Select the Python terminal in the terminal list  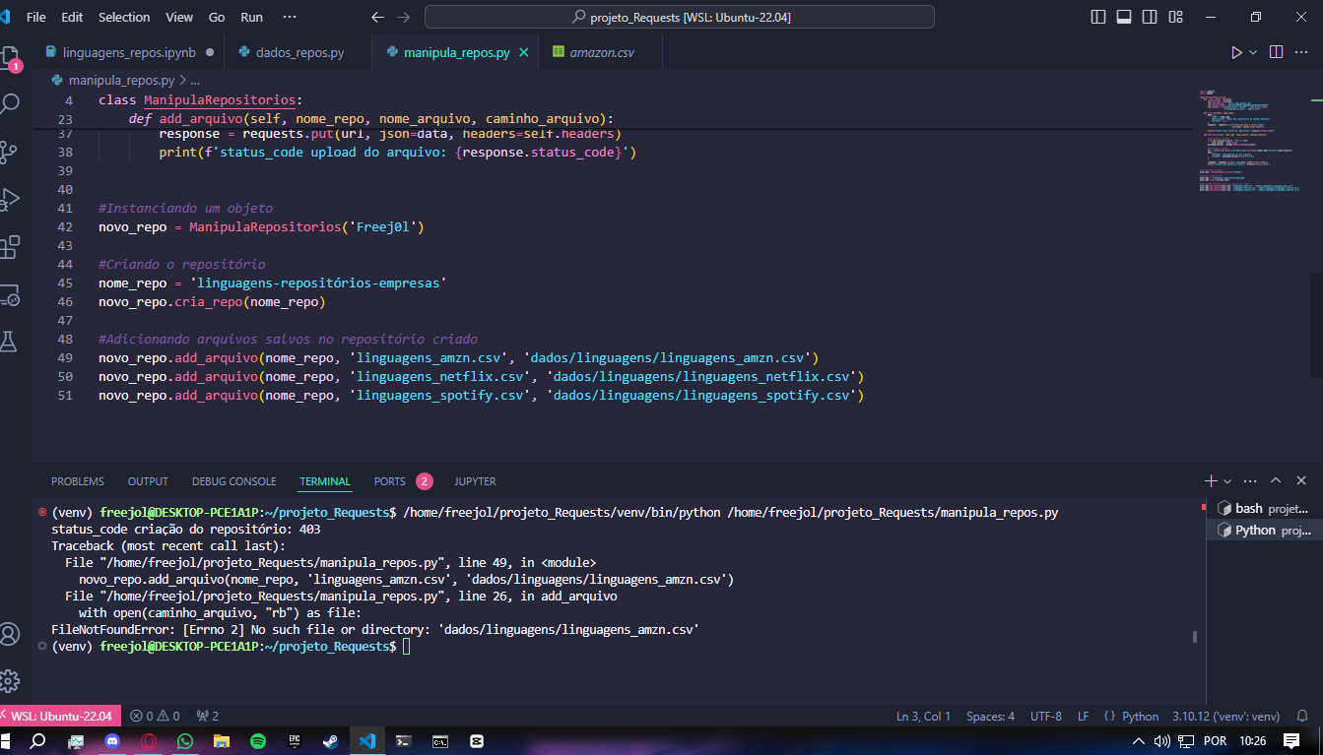[1263, 530]
